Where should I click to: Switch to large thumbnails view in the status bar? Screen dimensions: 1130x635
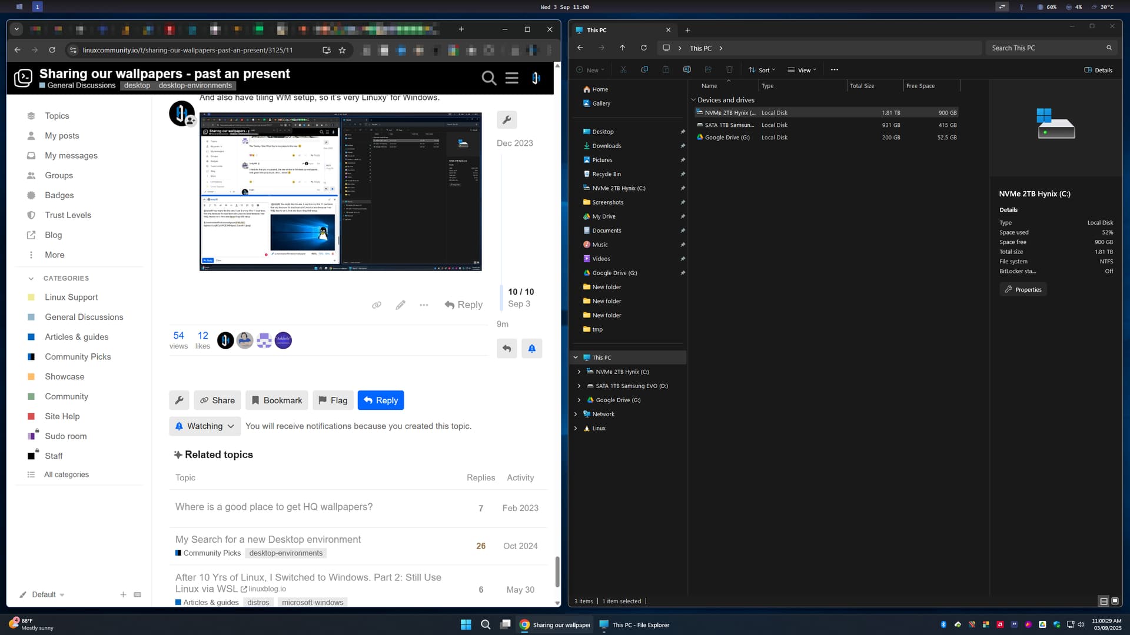point(1115,601)
